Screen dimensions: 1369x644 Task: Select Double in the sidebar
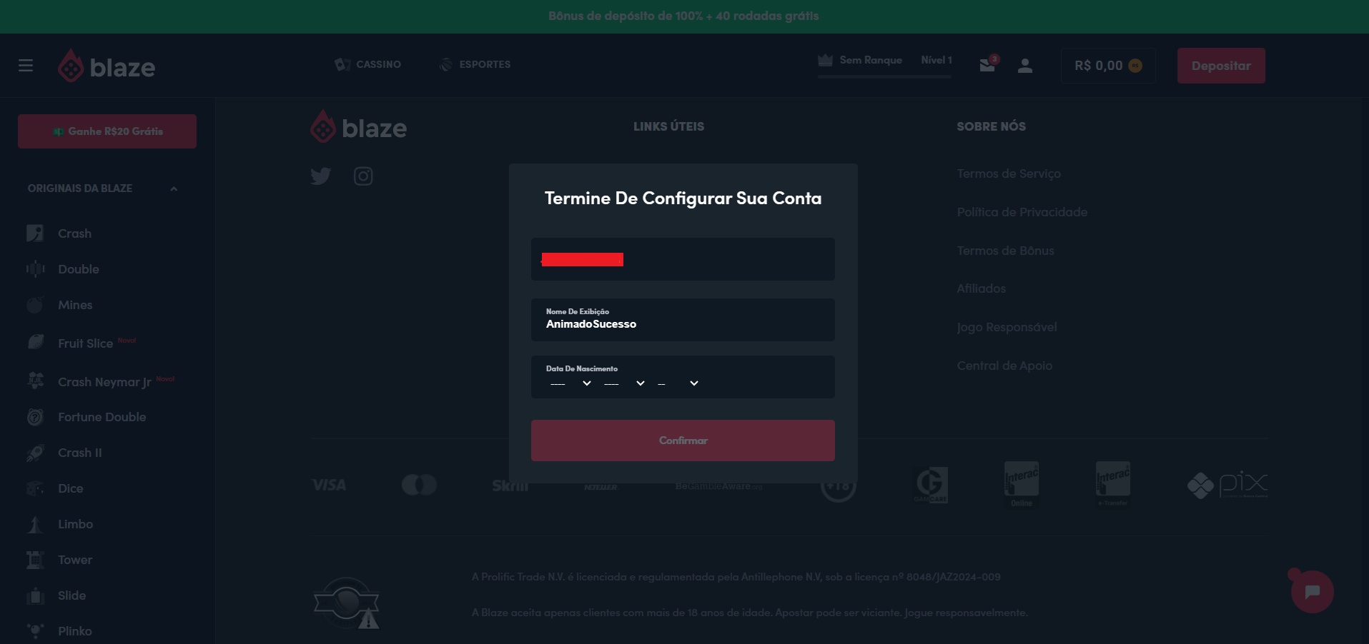click(x=79, y=269)
